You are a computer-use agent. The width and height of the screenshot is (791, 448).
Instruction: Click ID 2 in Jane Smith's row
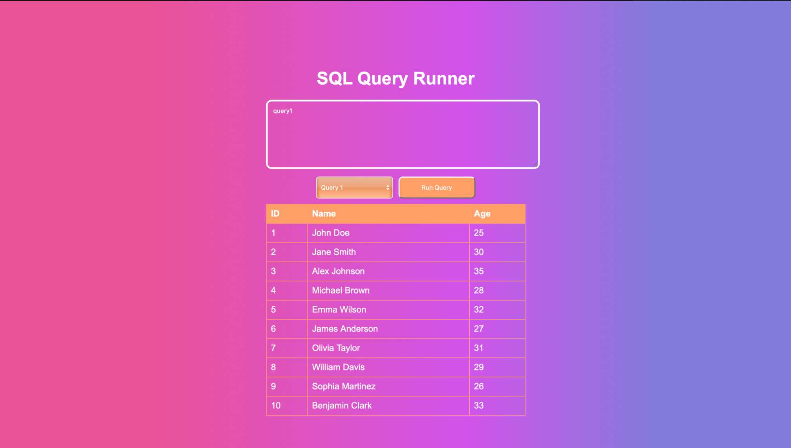click(x=287, y=252)
